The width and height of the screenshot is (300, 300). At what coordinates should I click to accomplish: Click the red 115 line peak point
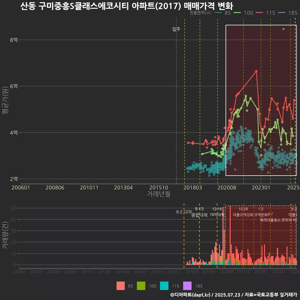point(256,71)
